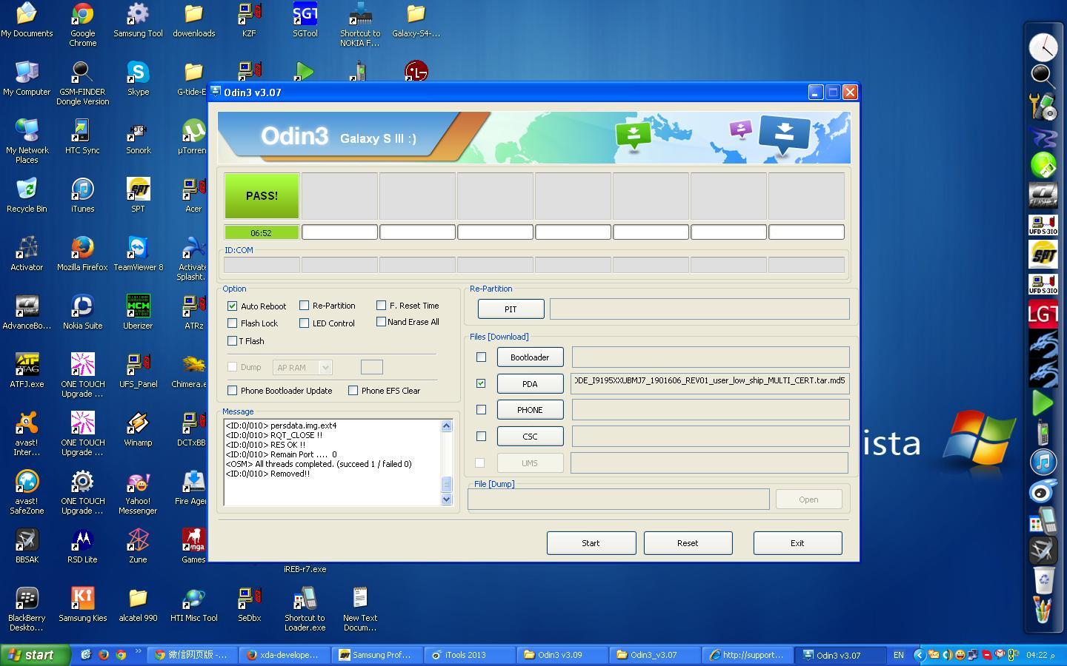Click the PIT button

coord(511,309)
